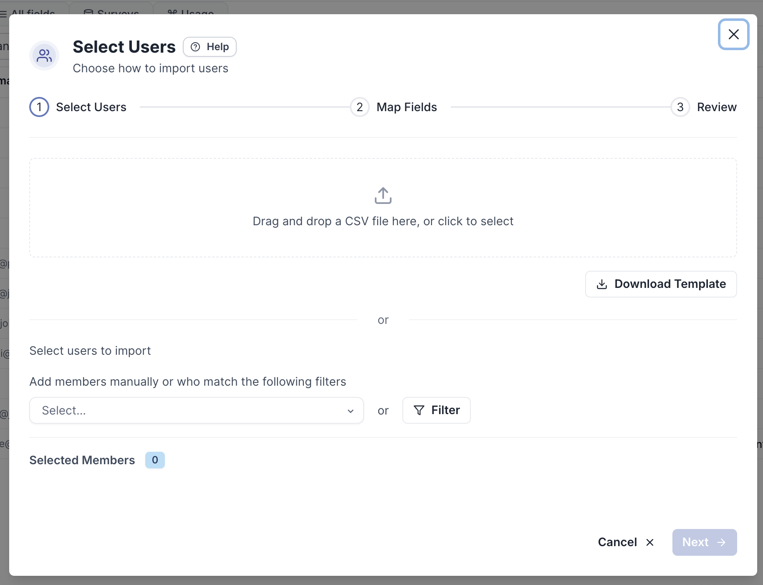The height and width of the screenshot is (585, 763).
Task: Click the CSV drag and drop area
Action: pos(383,208)
